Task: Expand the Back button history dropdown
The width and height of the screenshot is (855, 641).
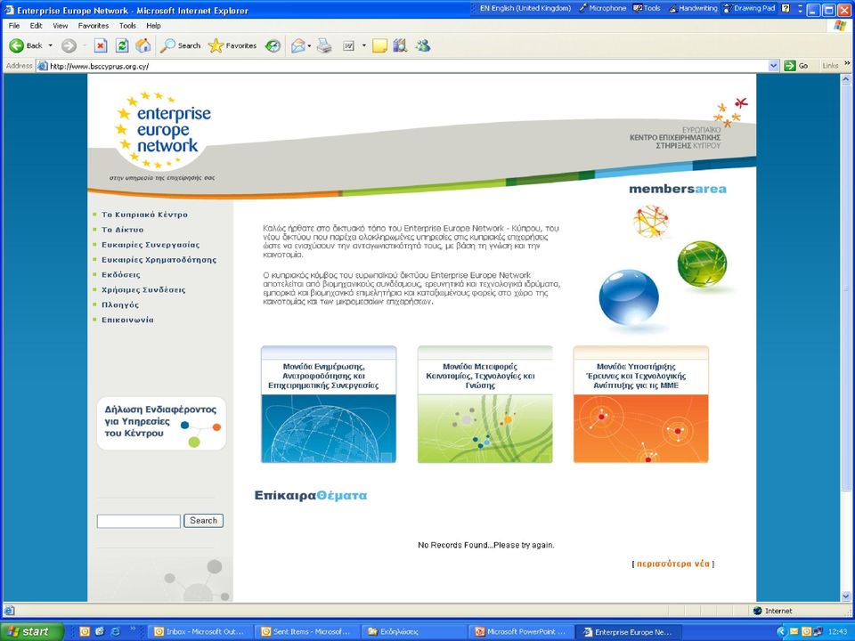Action: pos(51,45)
